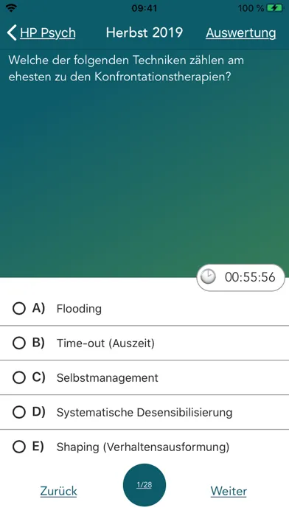Choose Shaping (Verhaltensausformung) option
289x513 pixels.
143,447
